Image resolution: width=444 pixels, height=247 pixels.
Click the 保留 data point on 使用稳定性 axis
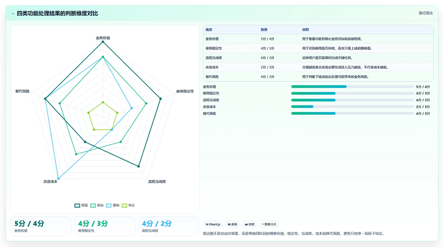point(161,99)
